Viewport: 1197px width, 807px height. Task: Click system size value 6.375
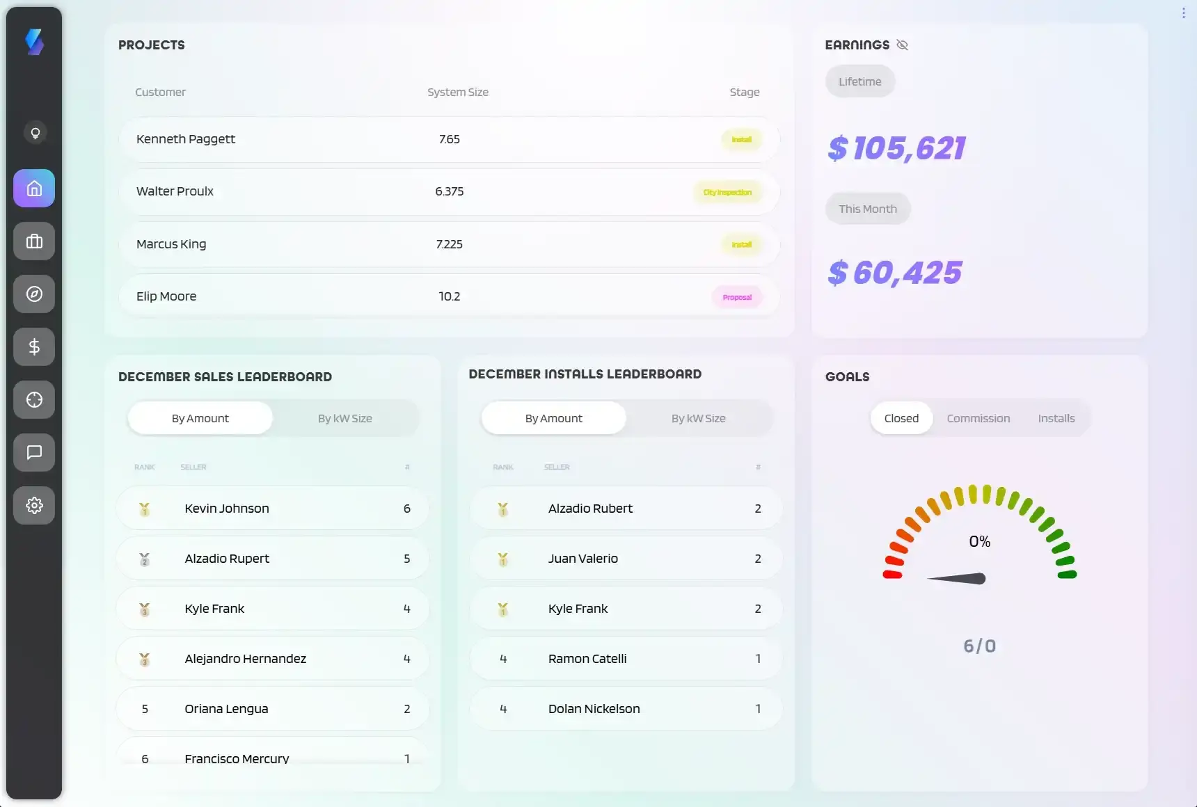[x=449, y=191]
